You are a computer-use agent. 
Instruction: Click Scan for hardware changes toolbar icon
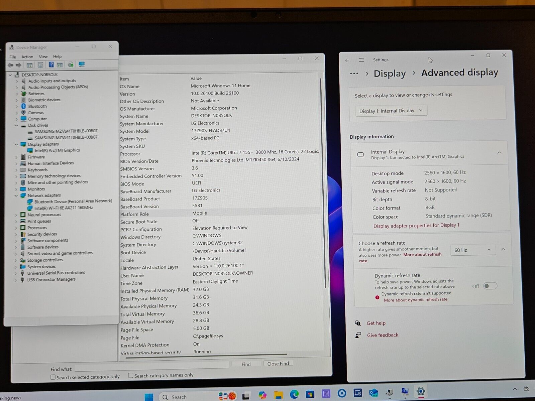[71, 64]
